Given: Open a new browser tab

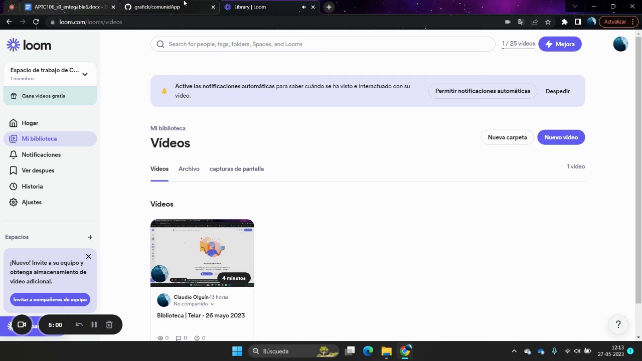Looking at the screenshot, I should (x=329, y=7).
